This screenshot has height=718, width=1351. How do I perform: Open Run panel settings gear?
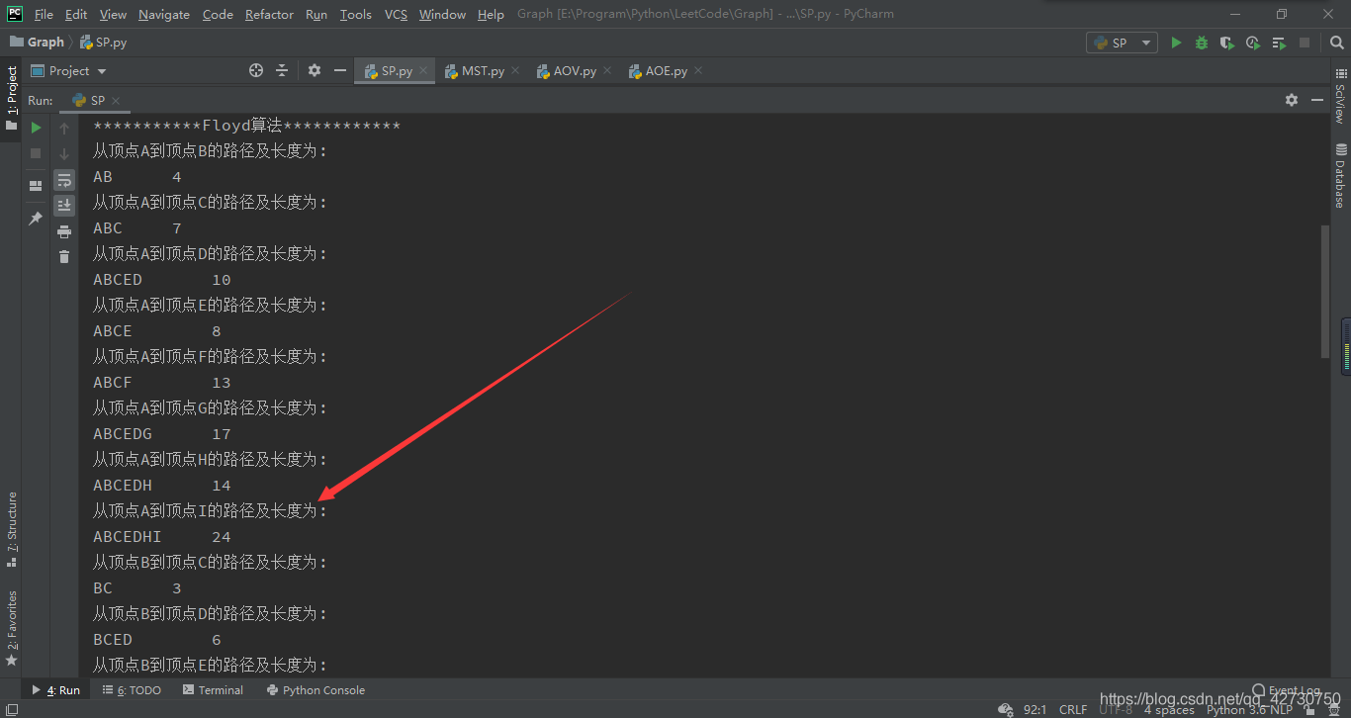click(x=1292, y=100)
